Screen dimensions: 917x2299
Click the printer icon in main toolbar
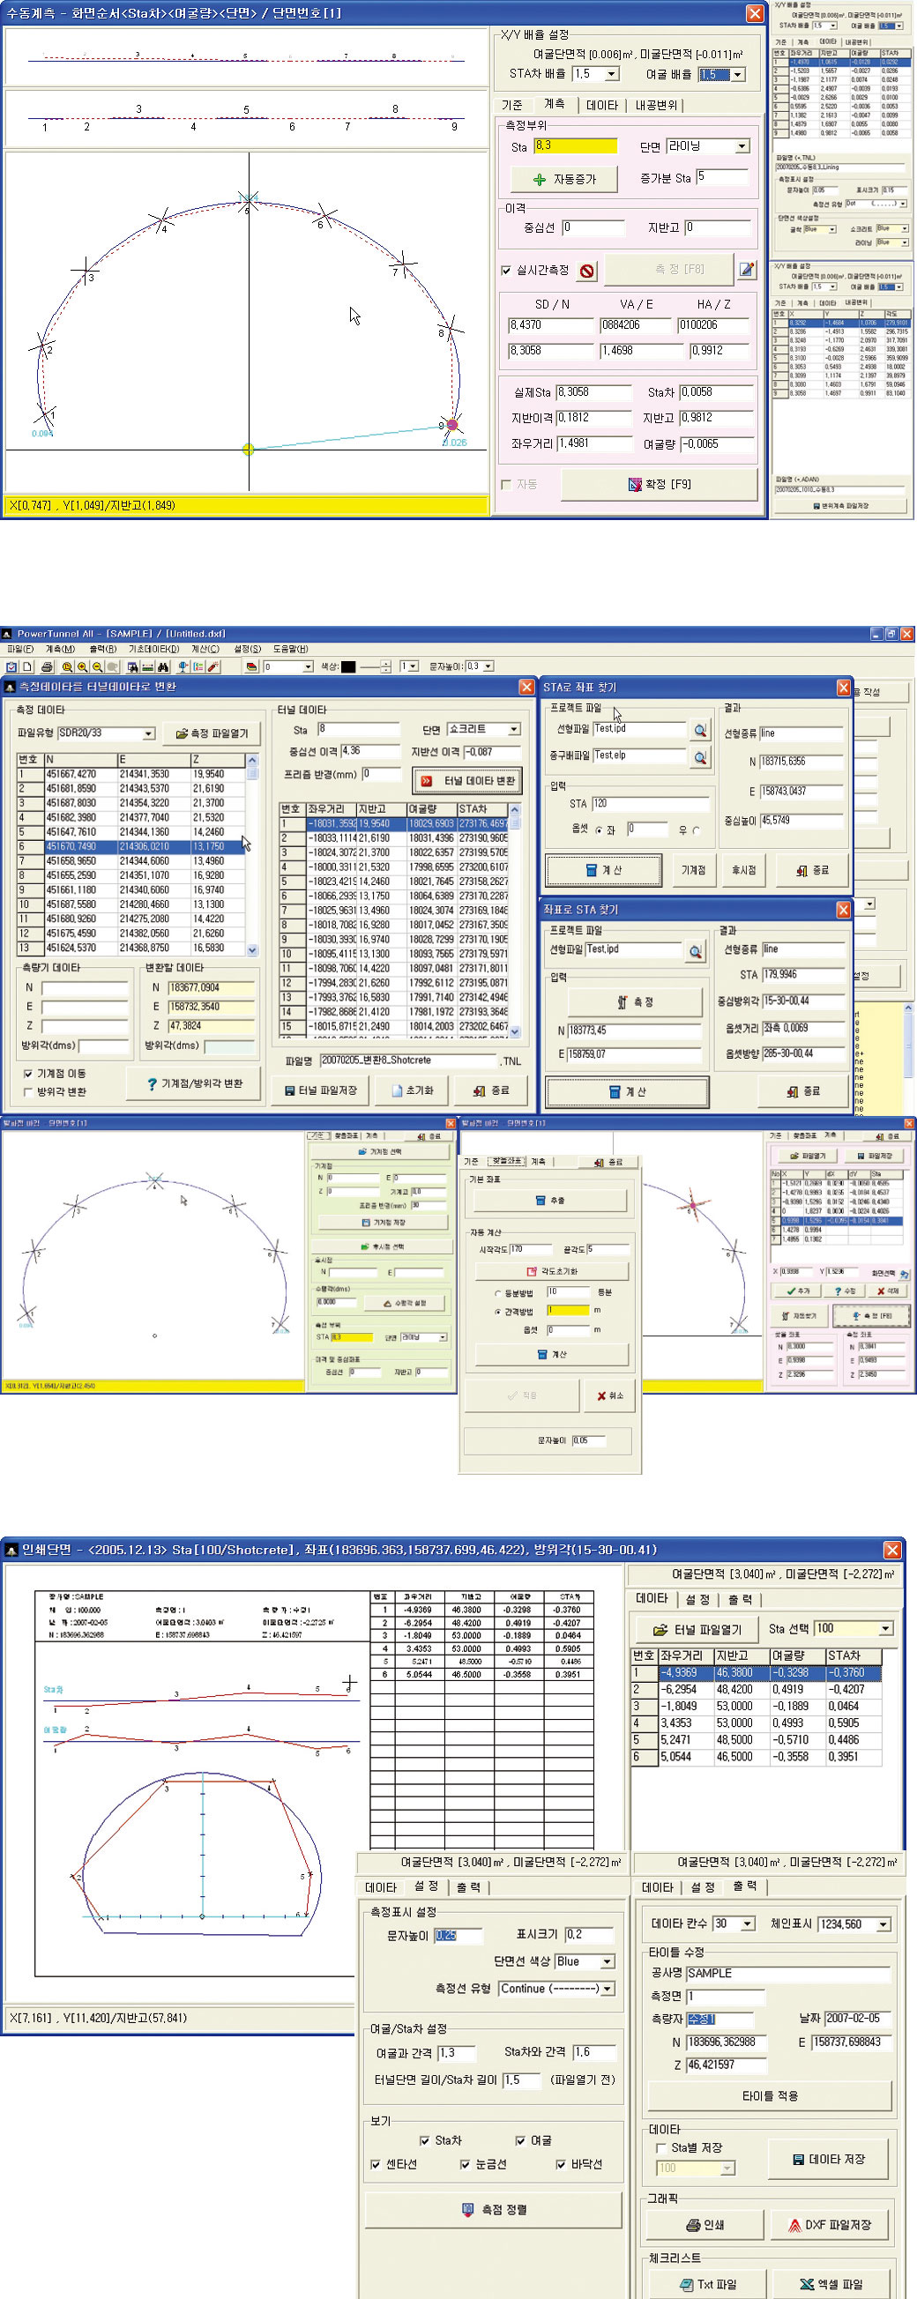click(47, 666)
